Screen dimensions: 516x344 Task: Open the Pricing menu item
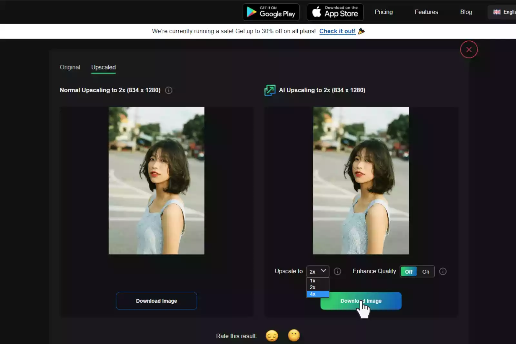[x=383, y=12]
